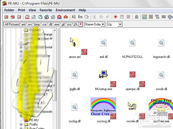
Task: Open the Print menu
Action: [21, 10]
